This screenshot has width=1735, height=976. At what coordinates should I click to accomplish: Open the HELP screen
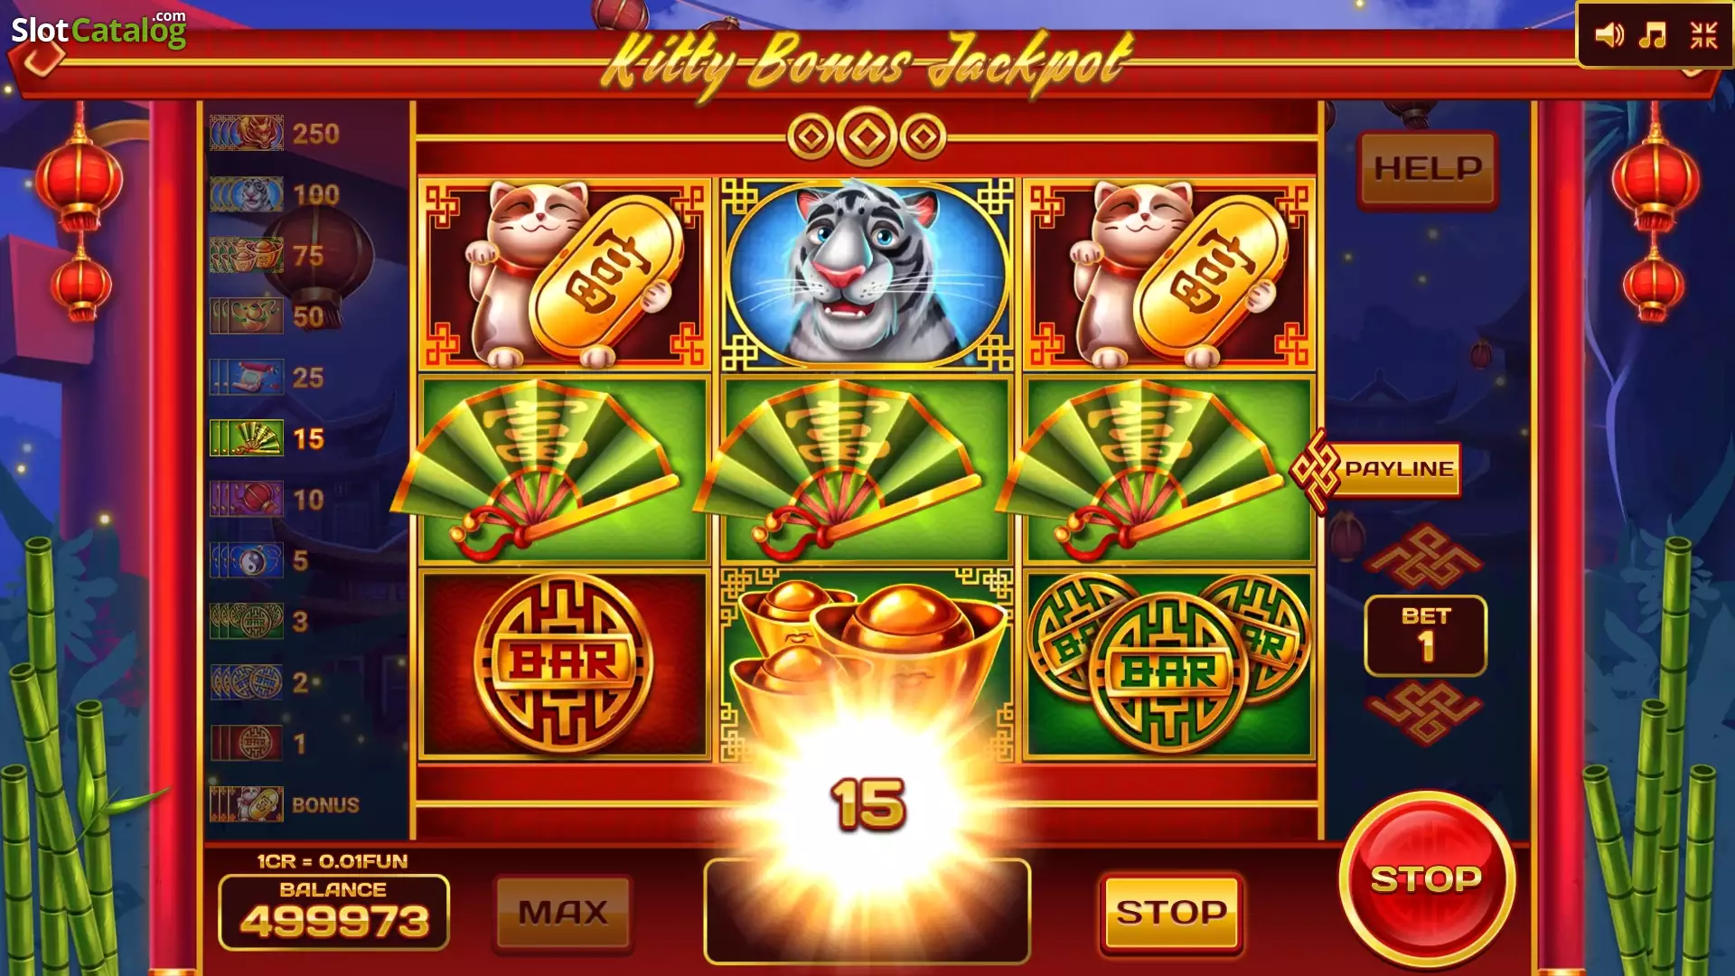click(x=1428, y=169)
